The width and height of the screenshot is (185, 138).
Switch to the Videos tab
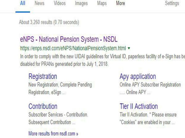pos(60,3)
